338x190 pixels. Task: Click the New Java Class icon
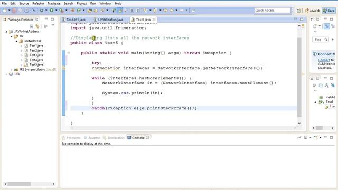tap(79, 11)
